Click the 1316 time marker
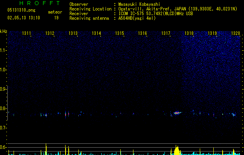 [142, 33]
